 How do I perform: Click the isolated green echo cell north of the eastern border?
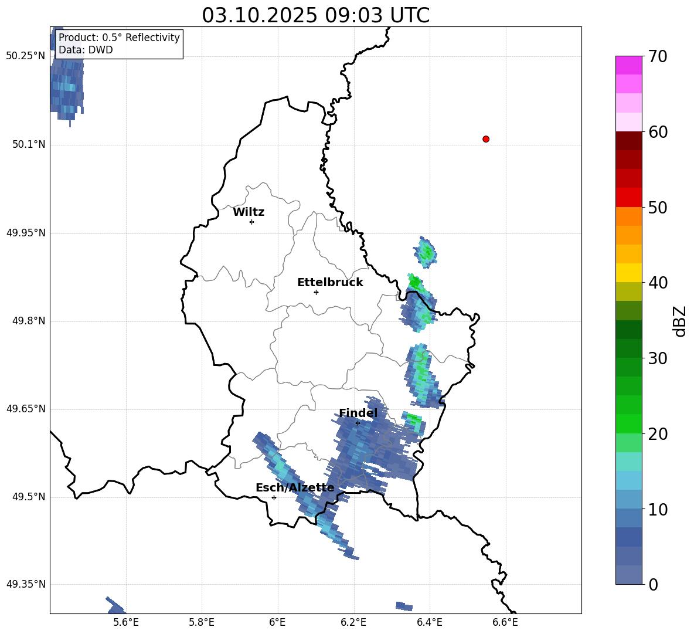point(426,252)
